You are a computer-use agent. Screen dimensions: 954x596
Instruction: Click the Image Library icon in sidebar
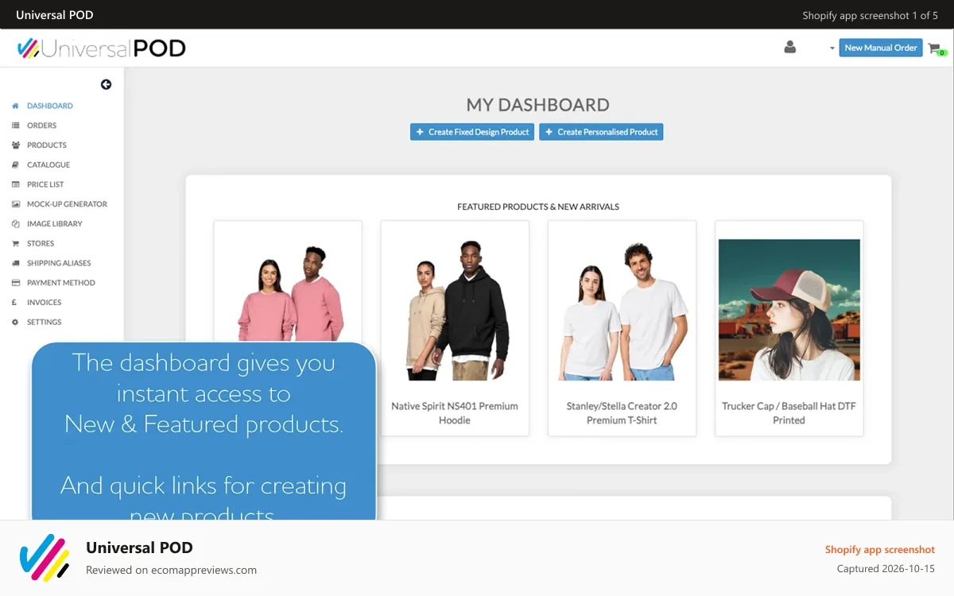point(15,224)
